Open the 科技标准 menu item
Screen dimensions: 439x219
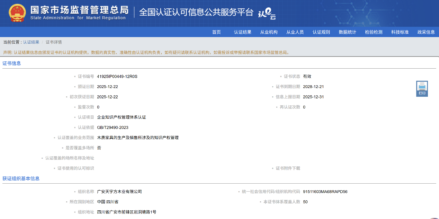(400, 32)
